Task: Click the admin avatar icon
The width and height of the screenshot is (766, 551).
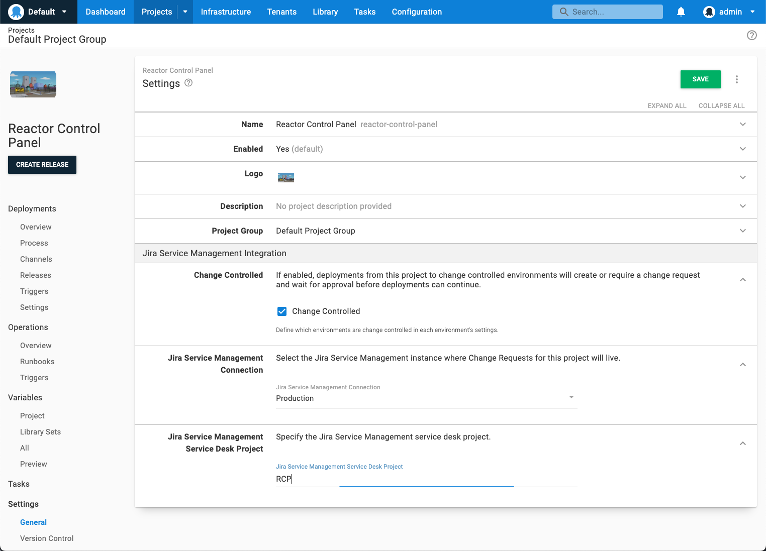Action: click(709, 11)
